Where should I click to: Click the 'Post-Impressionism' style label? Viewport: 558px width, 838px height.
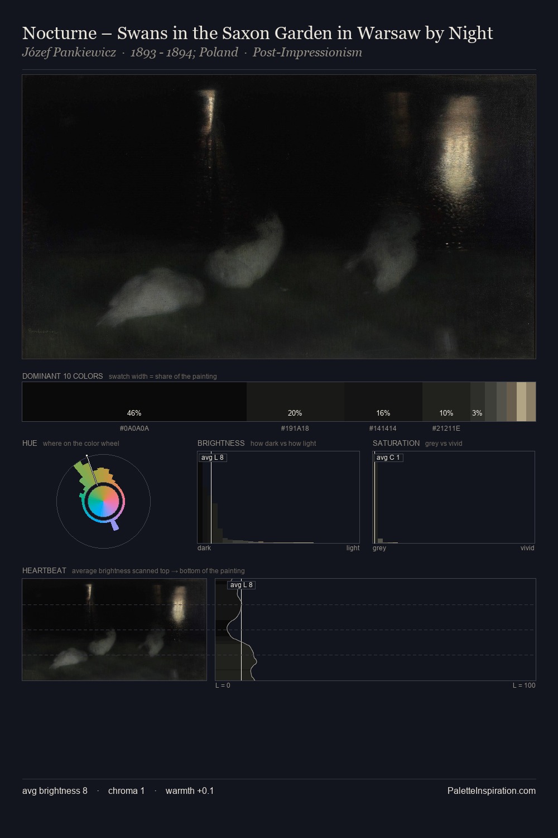point(307,53)
